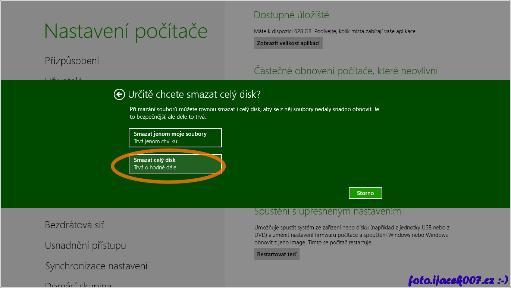Viewport: 511px width, 288px height.
Task: Open Usnadnění přístupu category
Action: point(85,245)
